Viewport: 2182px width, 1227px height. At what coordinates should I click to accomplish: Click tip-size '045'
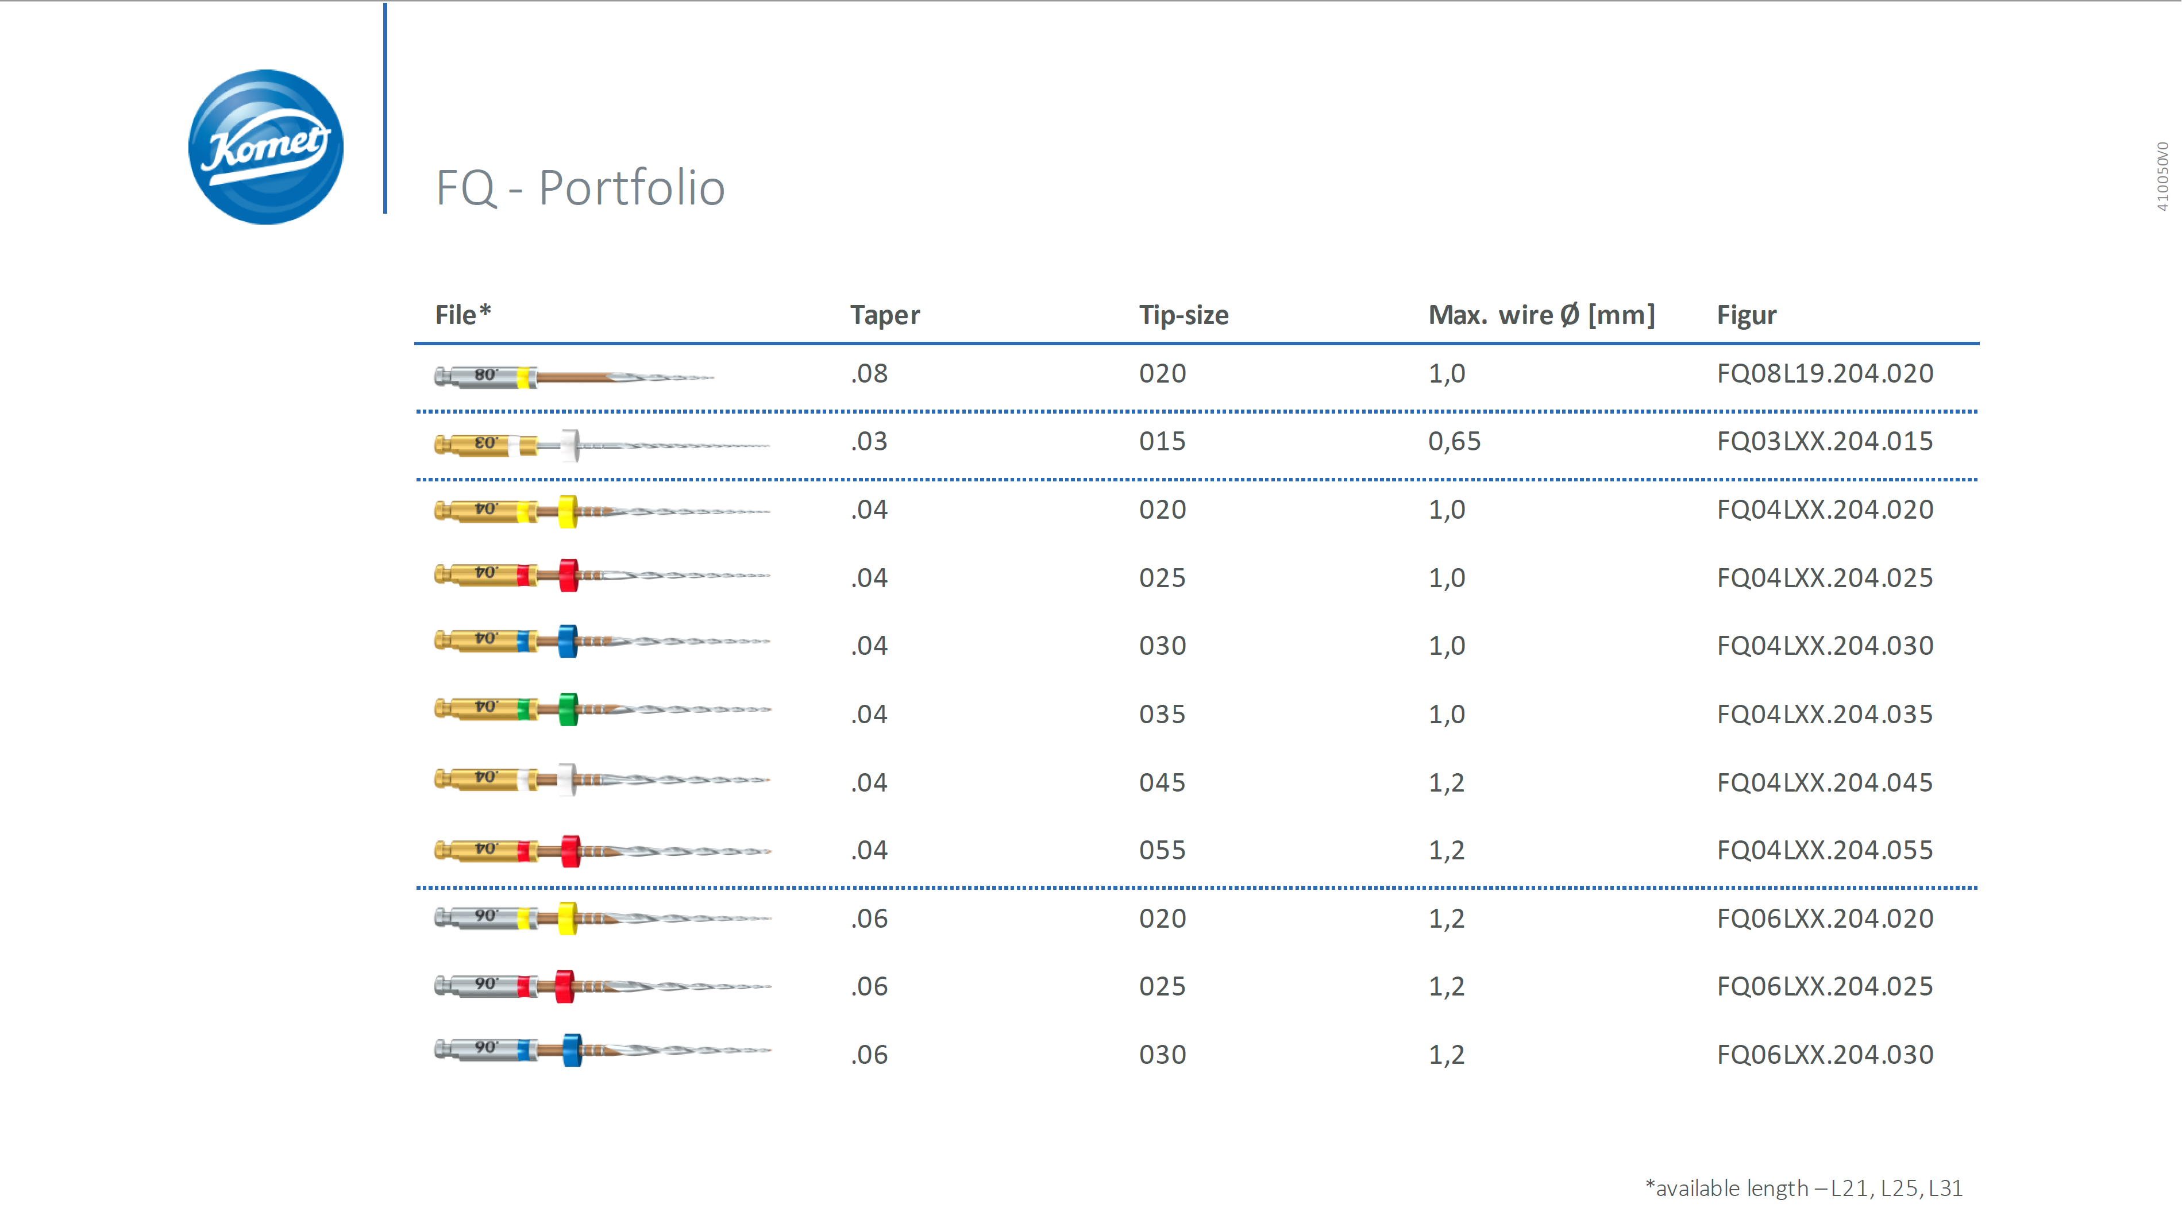click(1162, 782)
